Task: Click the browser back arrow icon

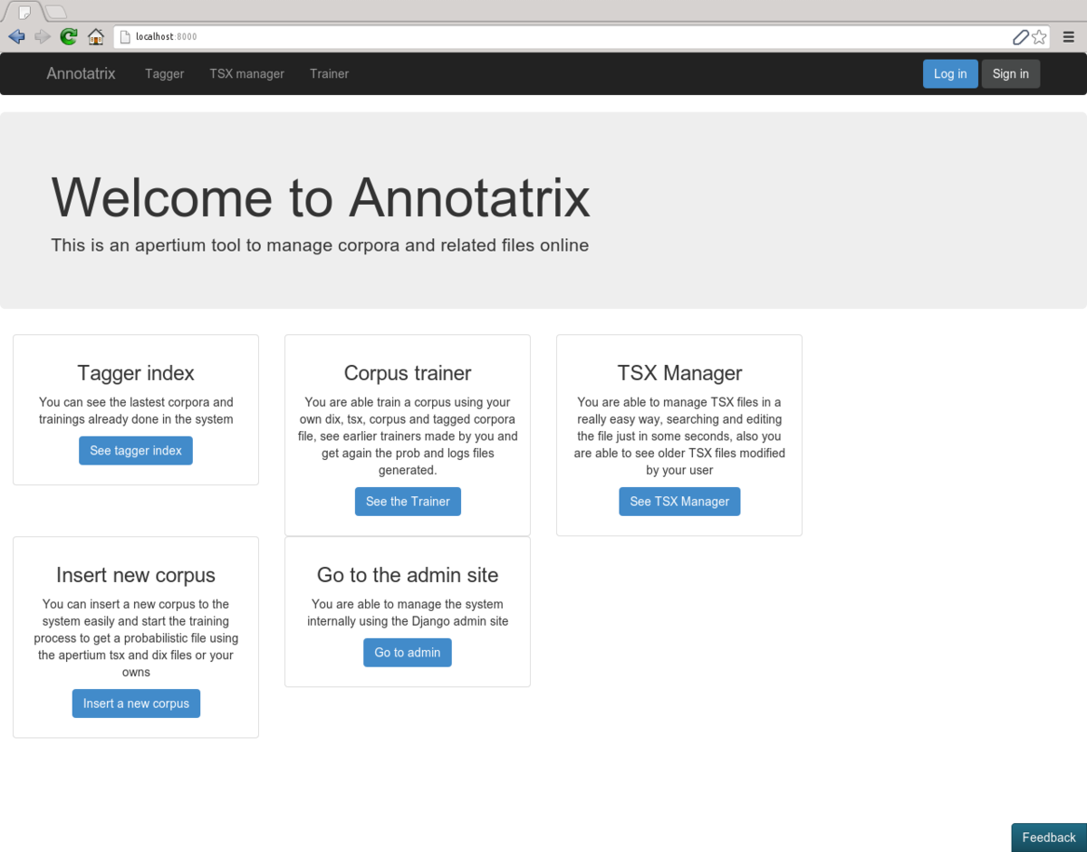Action: [x=16, y=37]
